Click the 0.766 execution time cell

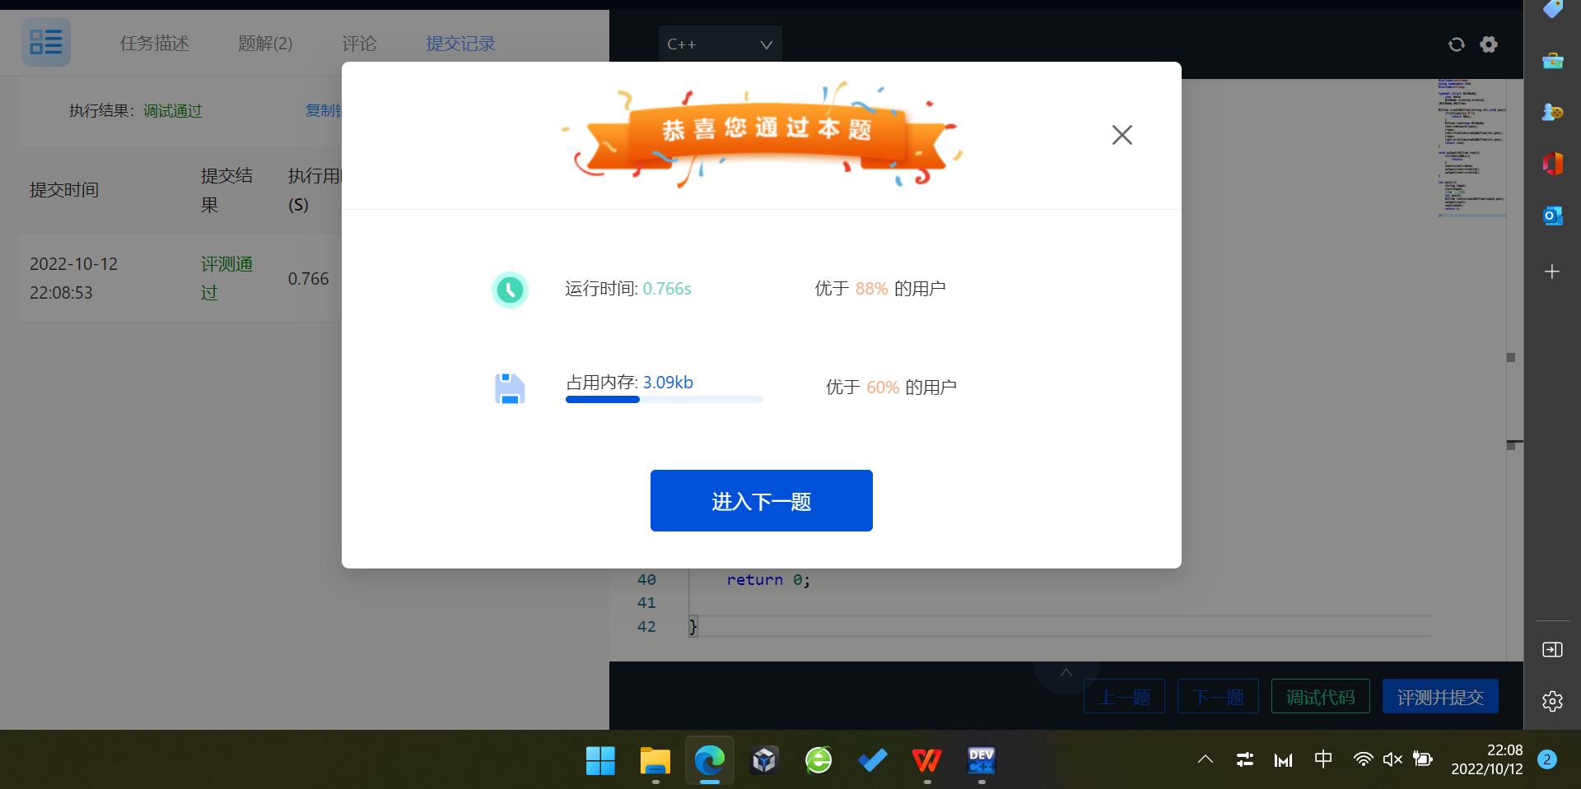coord(308,279)
